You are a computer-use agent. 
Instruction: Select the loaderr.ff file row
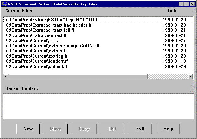[x=98, y=61]
